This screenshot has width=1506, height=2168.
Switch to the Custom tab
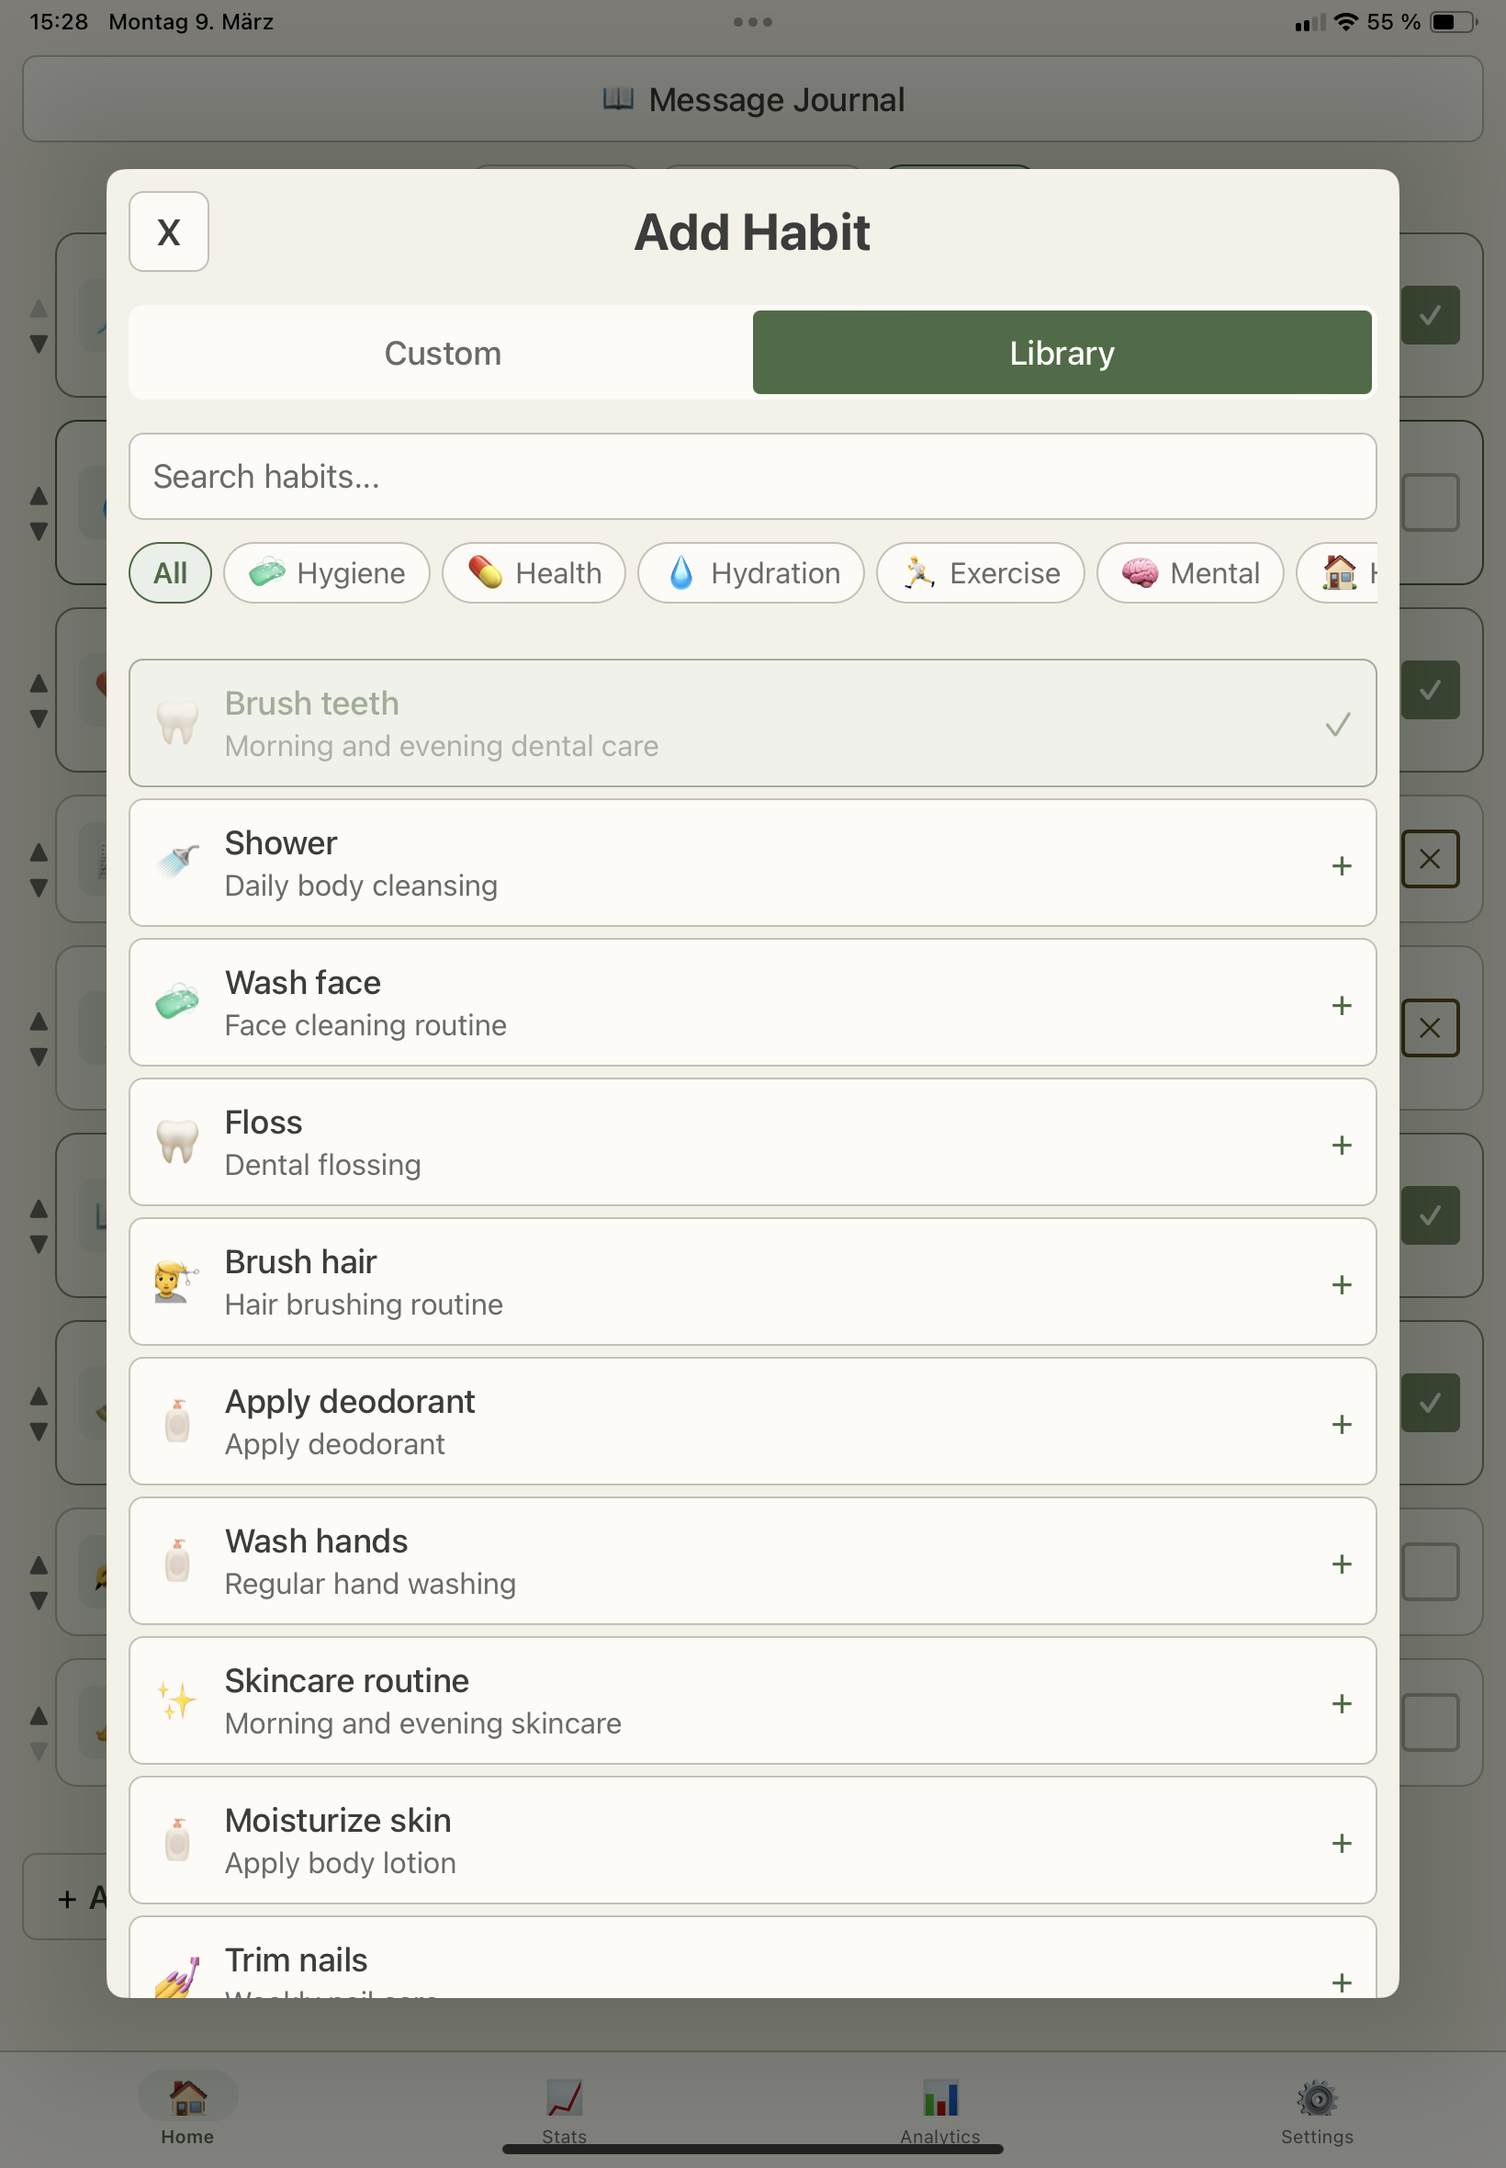pos(442,353)
